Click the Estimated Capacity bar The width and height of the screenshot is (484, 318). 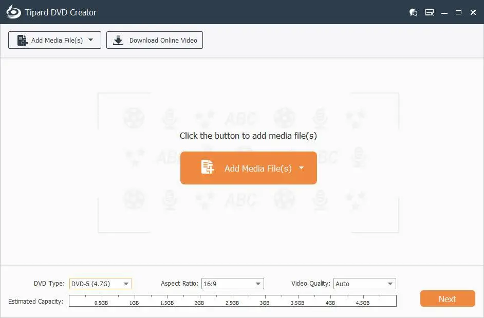click(233, 301)
